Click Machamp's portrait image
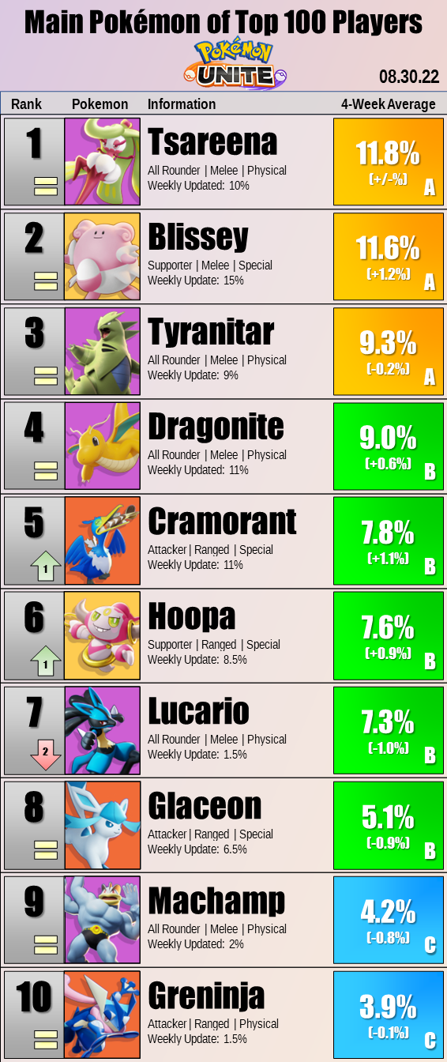The width and height of the screenshot is (447, 1062). [x=103, y=920]
